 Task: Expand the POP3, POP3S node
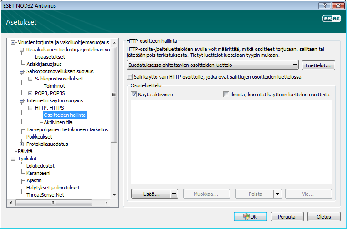coord(30,93)
